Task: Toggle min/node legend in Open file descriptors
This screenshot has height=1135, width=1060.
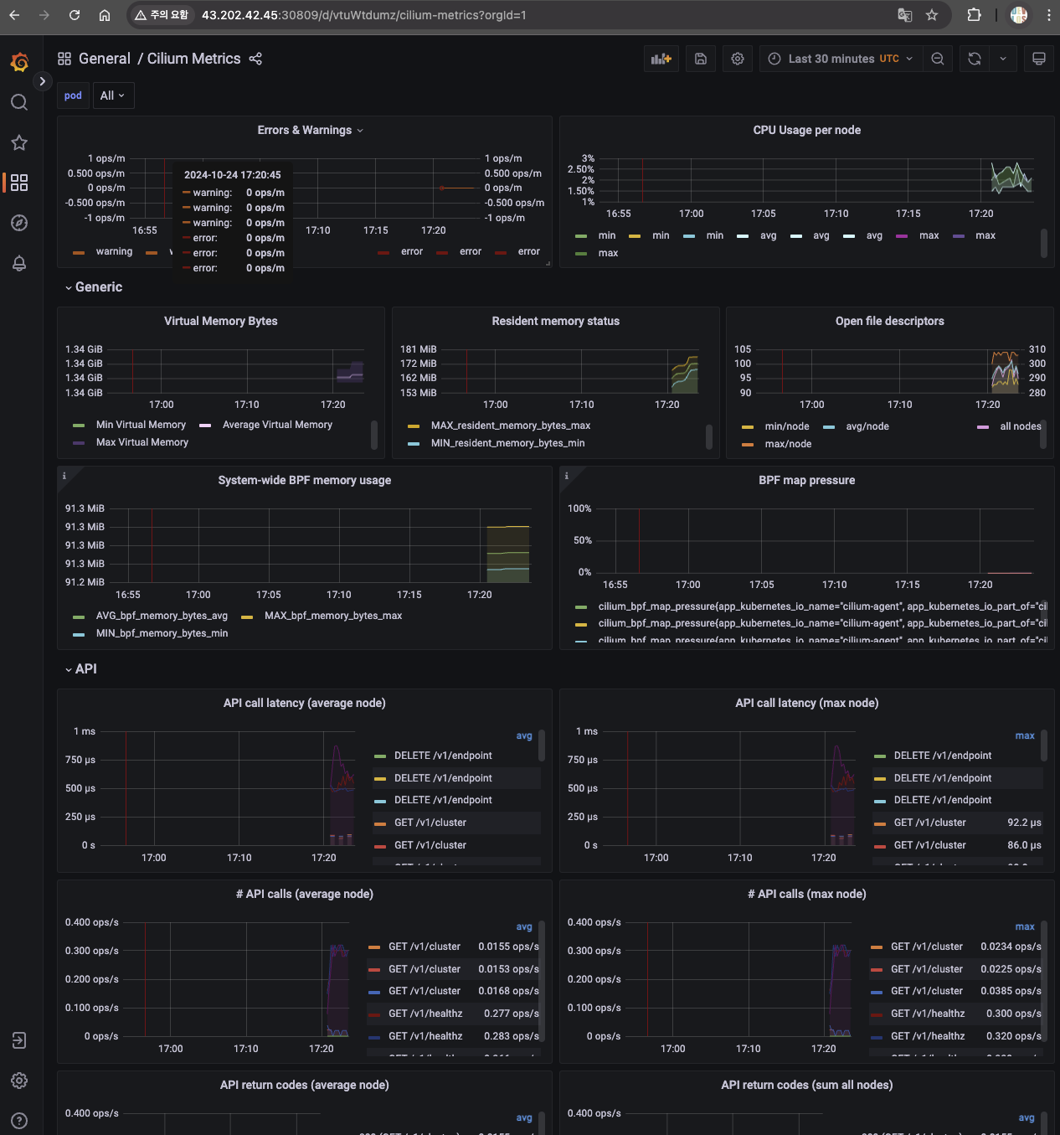Action: [x=787, y=426]
